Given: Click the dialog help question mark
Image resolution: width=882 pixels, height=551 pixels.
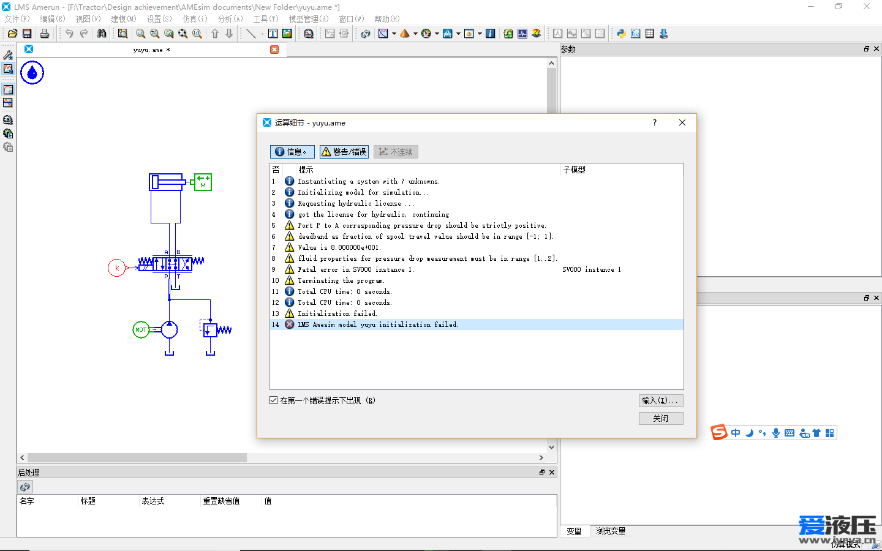Looking at the screenshot, I should click(655, 122).
